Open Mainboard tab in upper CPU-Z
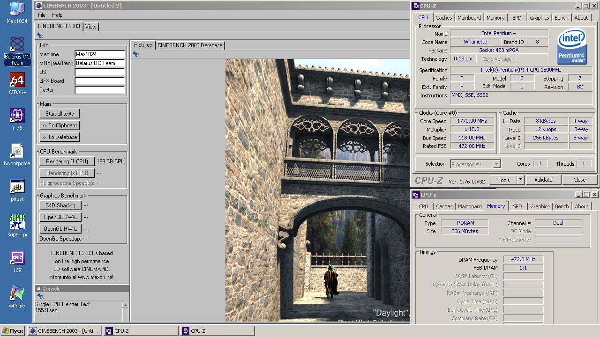600x337 pixels. point(469,18)
